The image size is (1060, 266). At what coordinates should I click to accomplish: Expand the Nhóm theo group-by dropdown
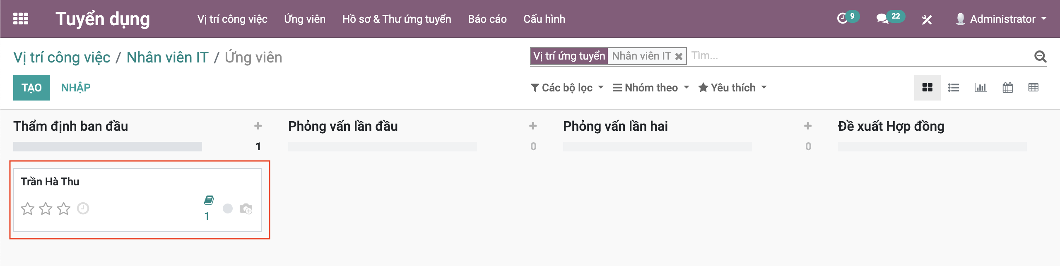pyautogui.click(x=651, y=88)
